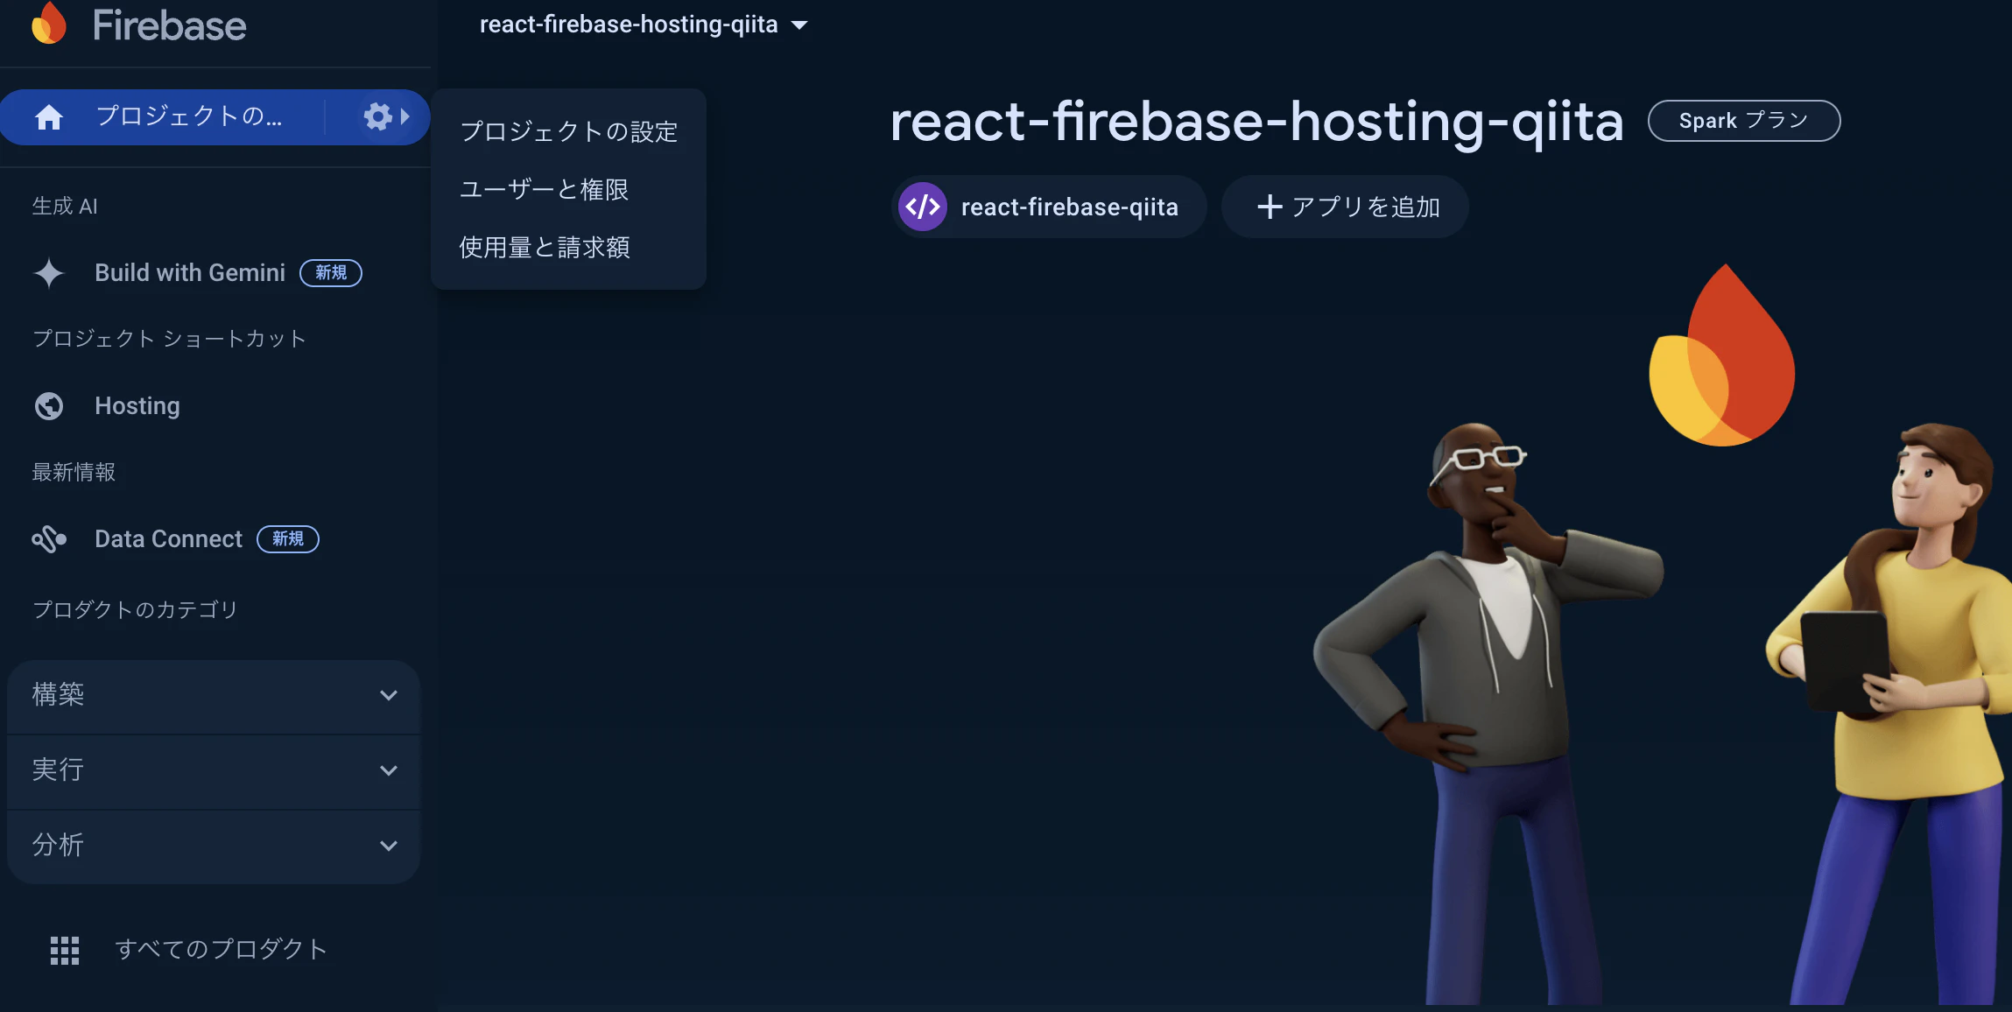
Task: Click the purple web app code icon
Action: tap(923, 207)
